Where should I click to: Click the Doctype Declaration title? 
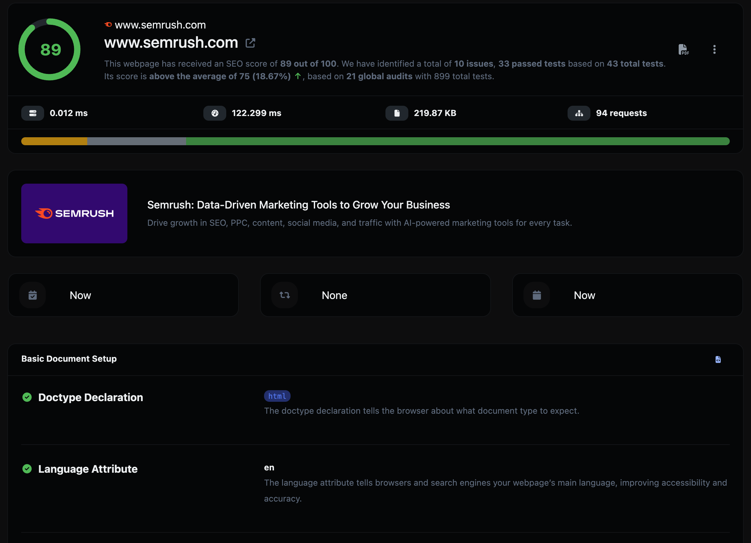[91, 397]
